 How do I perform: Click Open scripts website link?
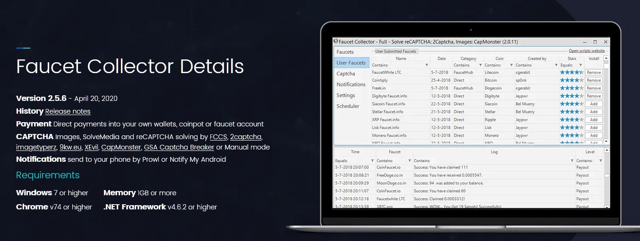click(x=587, y=51)
